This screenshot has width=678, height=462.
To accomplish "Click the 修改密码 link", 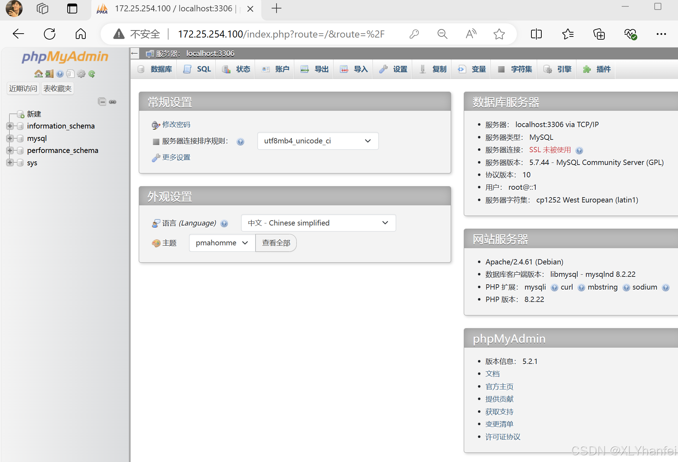I will tap(176, 125).
